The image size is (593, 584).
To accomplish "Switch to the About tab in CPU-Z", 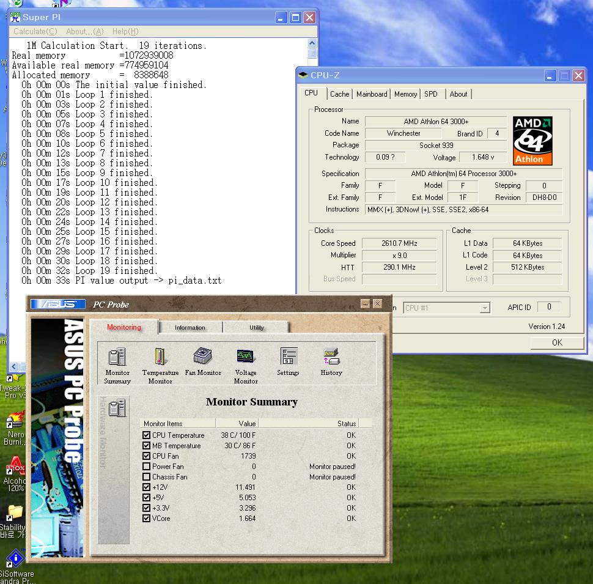I will [459, 94].
